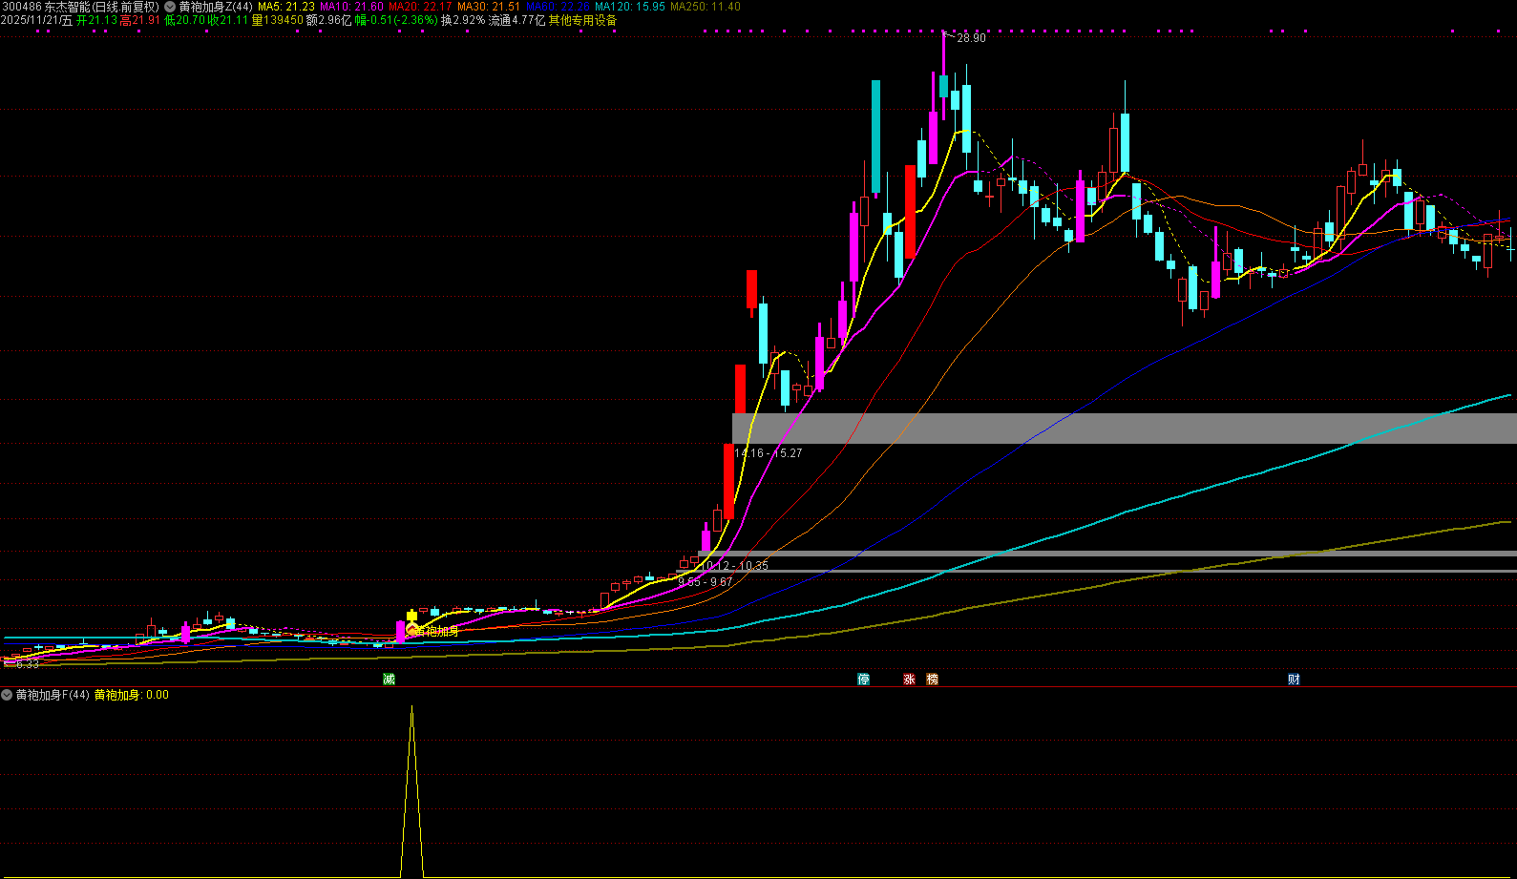This screenshot has height=879, width=1517.
Task: Open the red 涨 event marker
Action: [909, 680]
